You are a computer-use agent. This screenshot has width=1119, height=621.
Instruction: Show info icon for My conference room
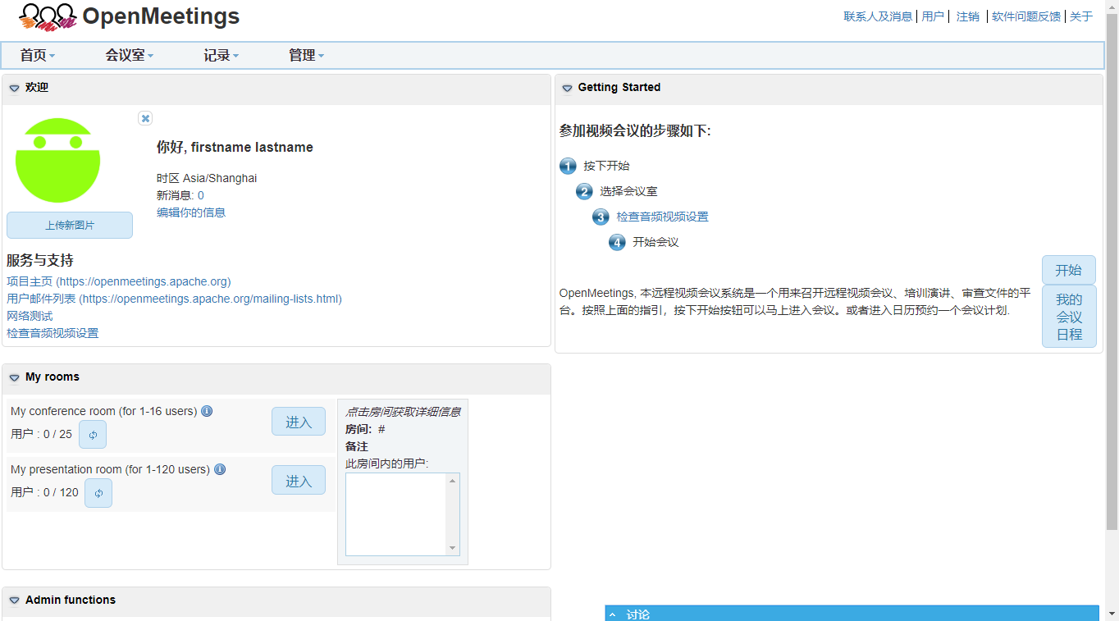point(207,411)
